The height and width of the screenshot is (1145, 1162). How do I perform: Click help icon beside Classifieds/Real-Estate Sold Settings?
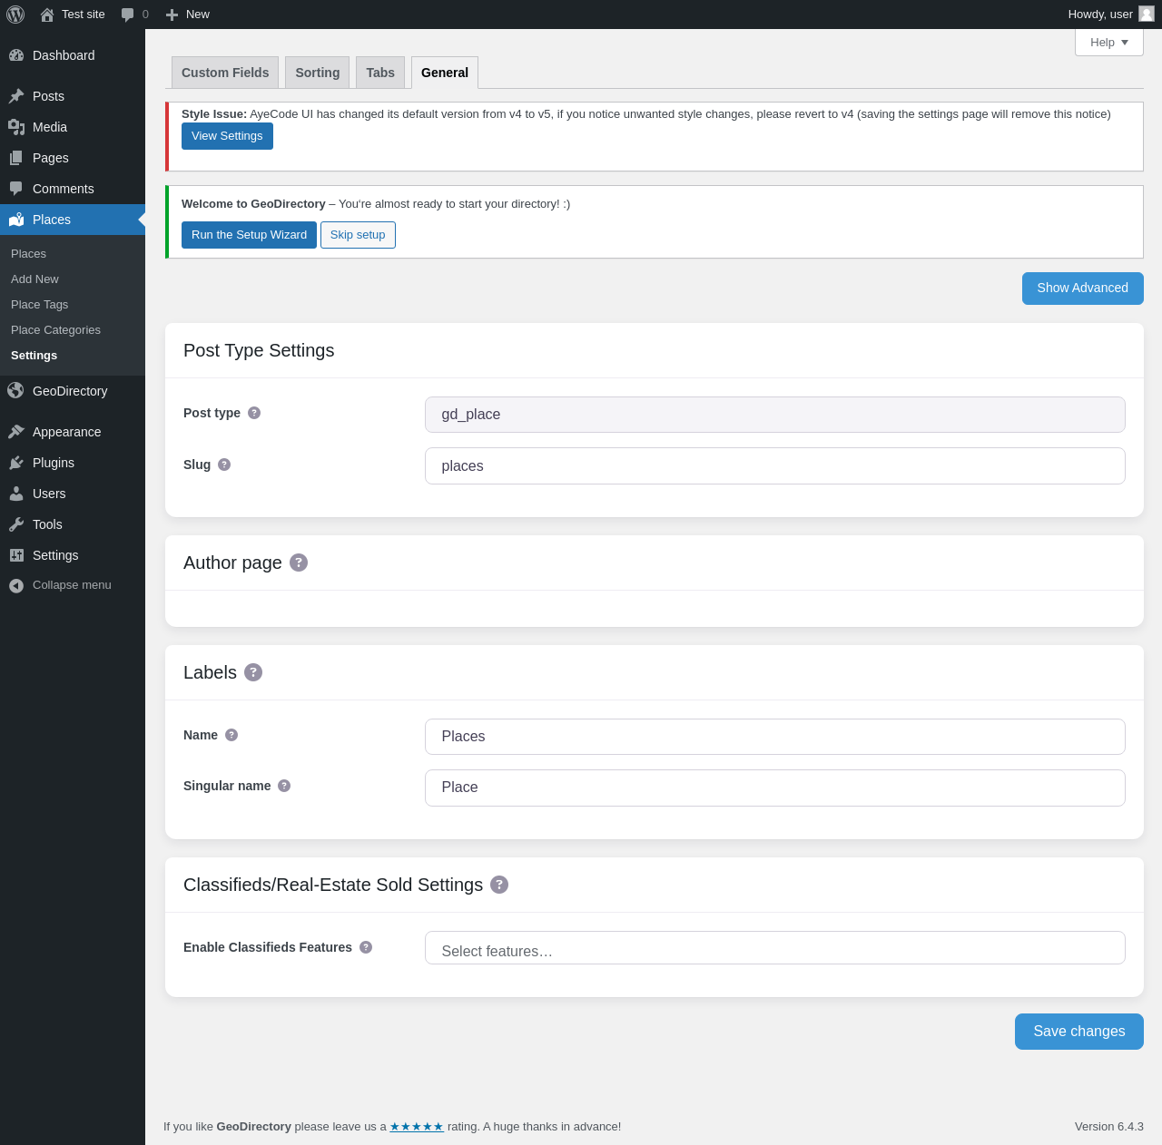(x=499, y=885)
